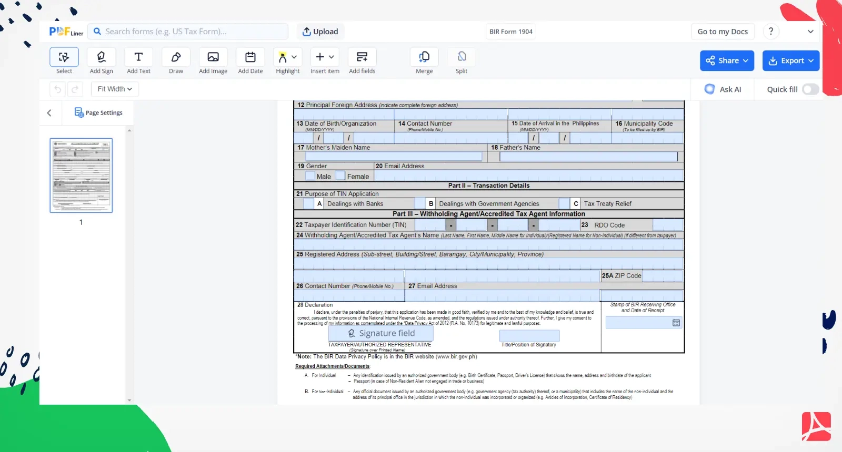Check the Female gender box

[340, 176]
